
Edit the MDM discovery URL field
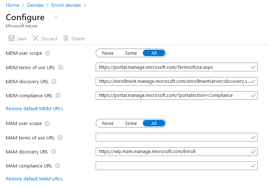177,81
